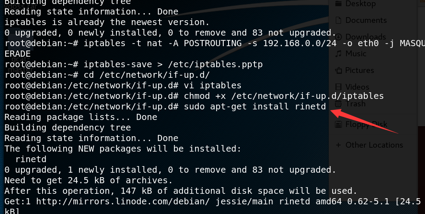Click the Pictures camera icon
This screenshot has width=425, height=214.
338,70
